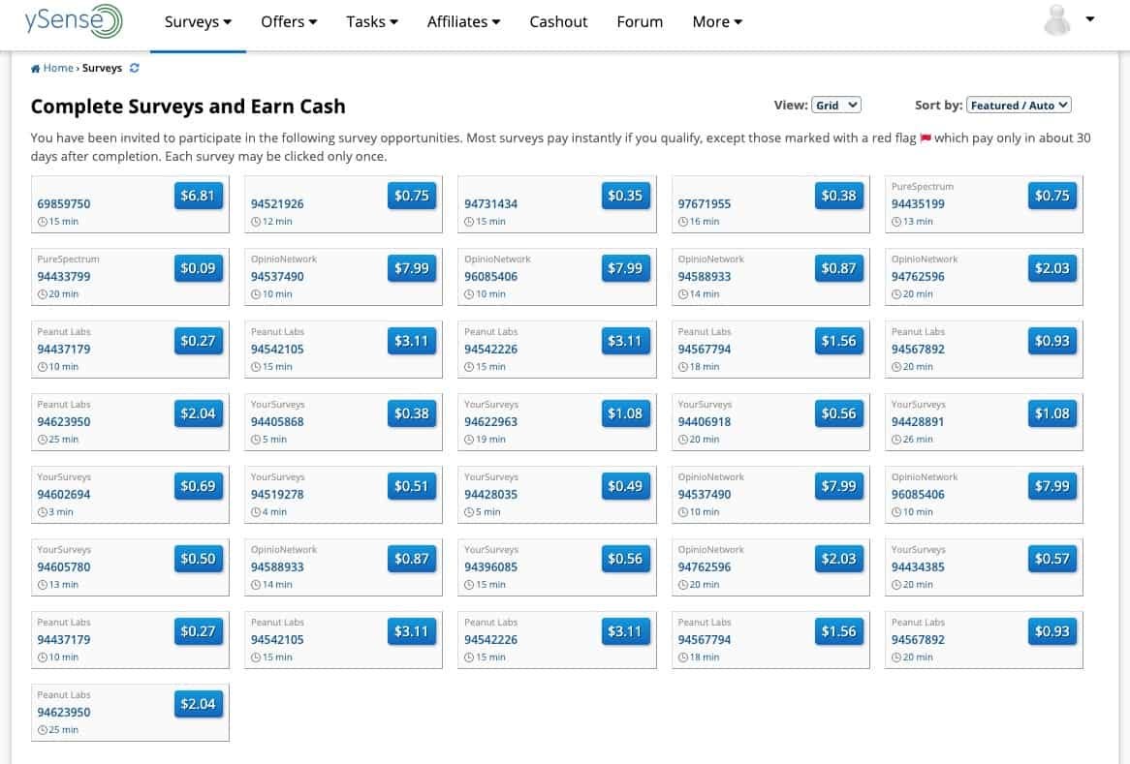Click the $0.35 survey button
Image resolution: width=1130 pixels, height=764 pixels.
(x=625, y=196)
